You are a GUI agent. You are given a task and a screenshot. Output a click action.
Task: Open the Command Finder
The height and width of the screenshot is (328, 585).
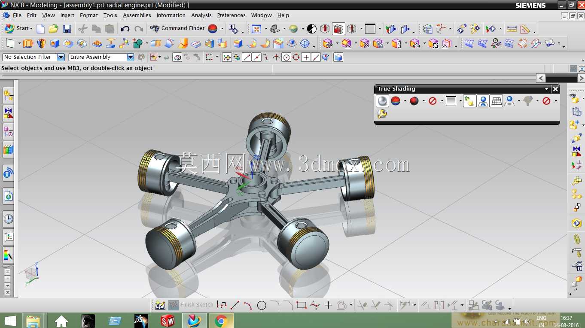(x=177, y=28)
